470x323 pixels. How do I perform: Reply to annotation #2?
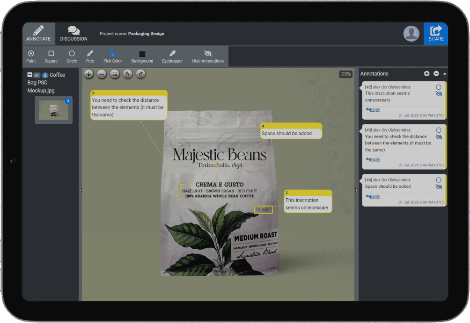point(373,109)
